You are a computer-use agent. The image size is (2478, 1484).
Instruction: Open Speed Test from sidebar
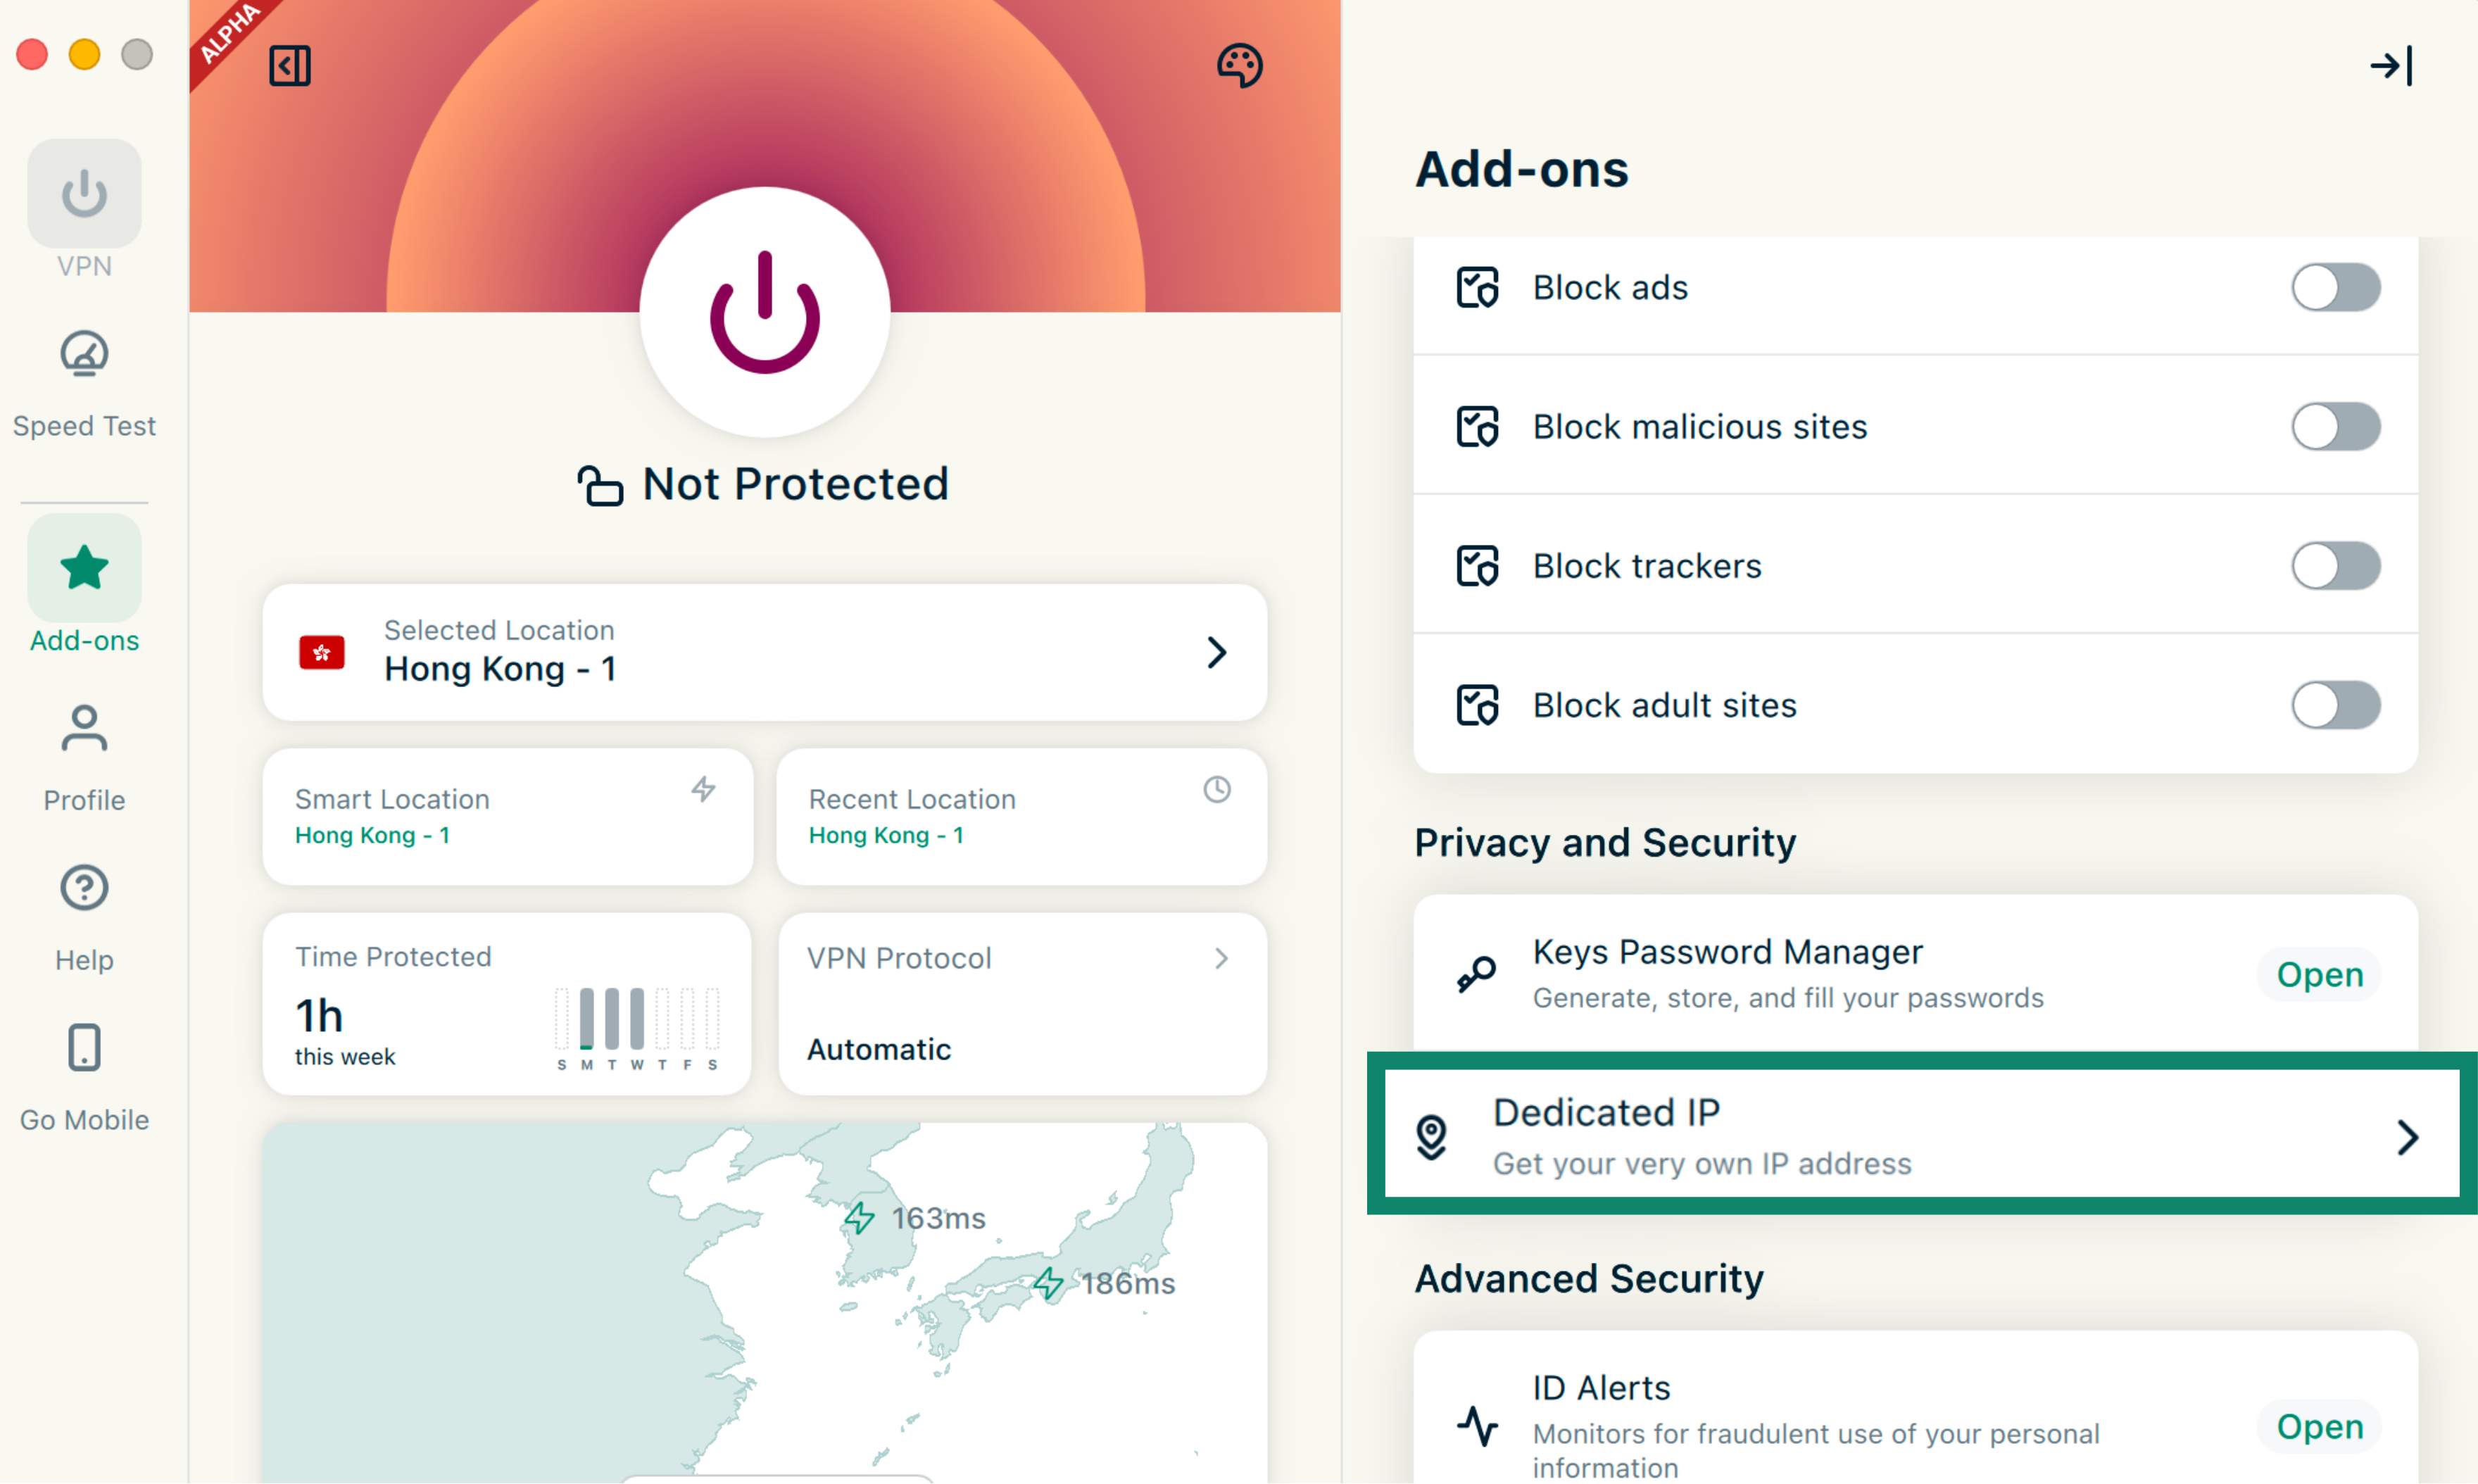pyautogui.click(x=84, y=383)
